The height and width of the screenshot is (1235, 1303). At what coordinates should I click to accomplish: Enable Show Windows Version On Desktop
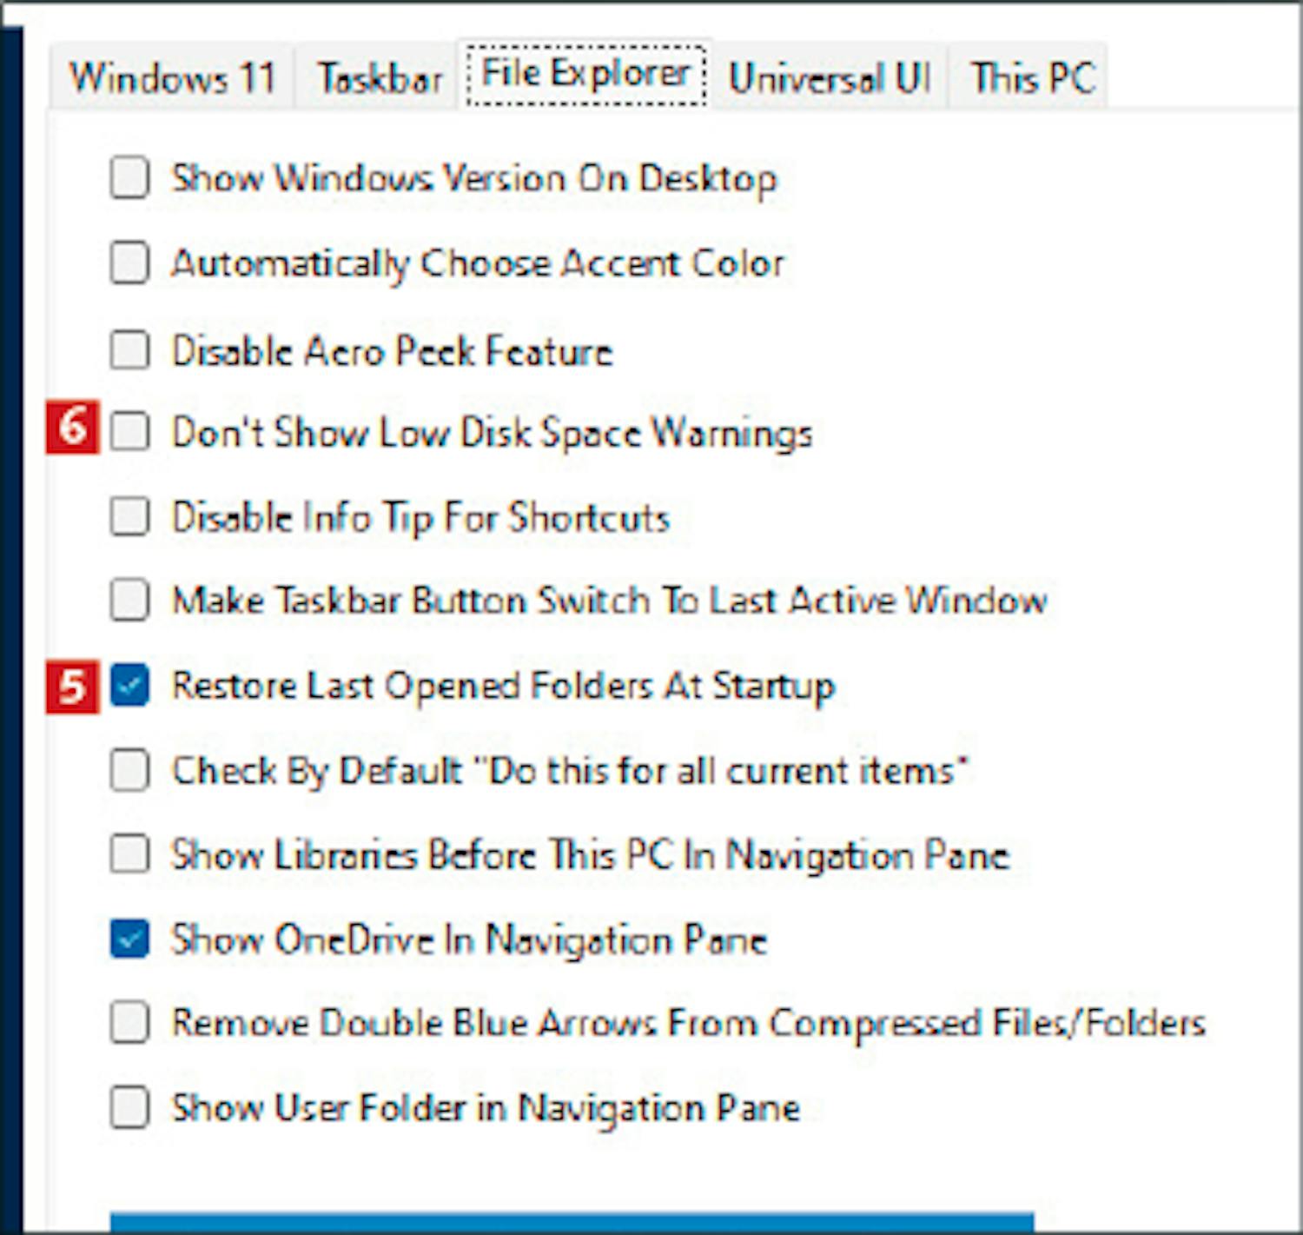click(129, 178)
